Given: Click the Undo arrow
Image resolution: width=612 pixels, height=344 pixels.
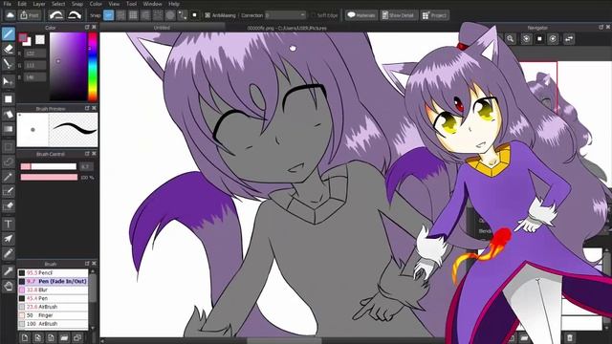Looking at the screenshot, I should [56, 15].
